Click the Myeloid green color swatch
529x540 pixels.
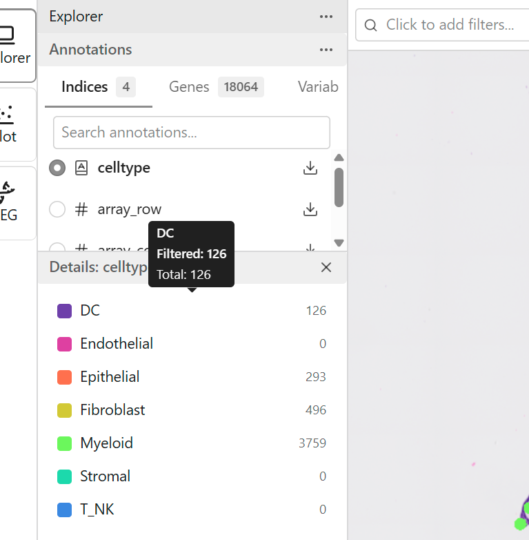[x=64, y=443]
